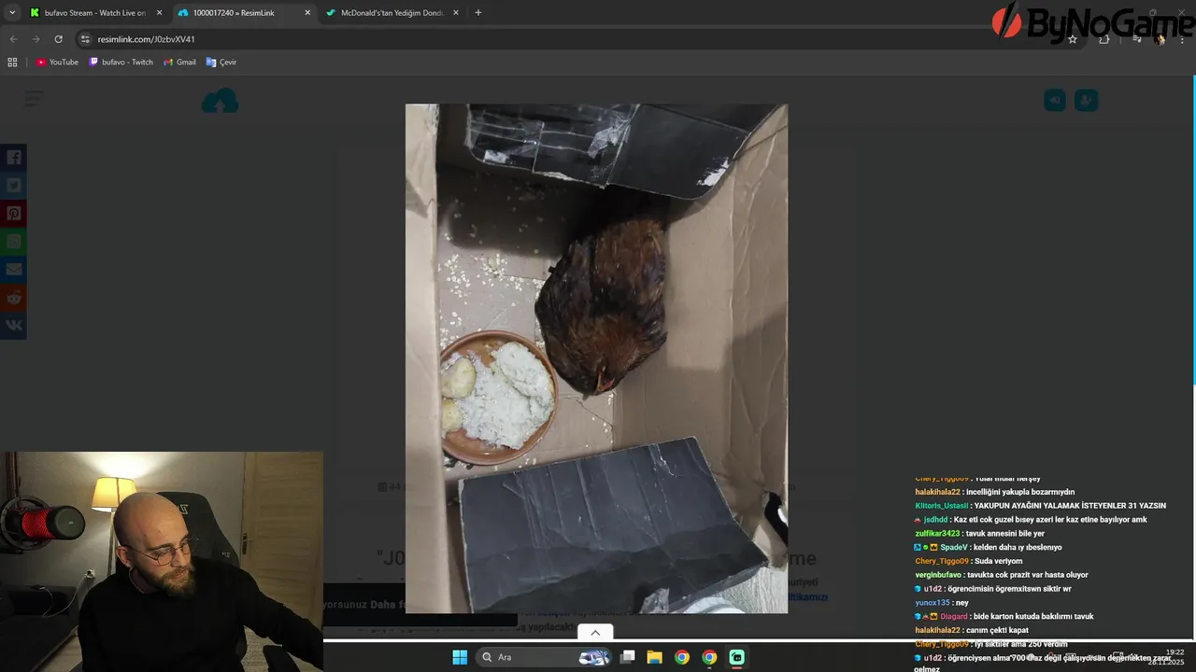Open the green Kick app on taskbar
The image size is (1196, 672).
pyautogui.click(x=736, y=657)
